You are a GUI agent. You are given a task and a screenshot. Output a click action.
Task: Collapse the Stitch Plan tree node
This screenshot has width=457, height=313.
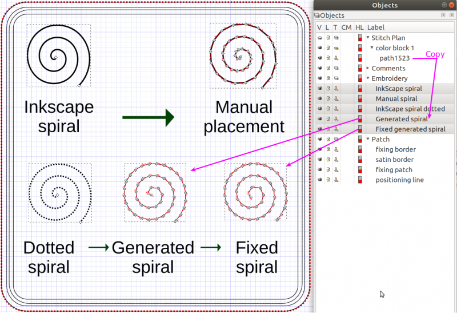click(x=368, y=38)
